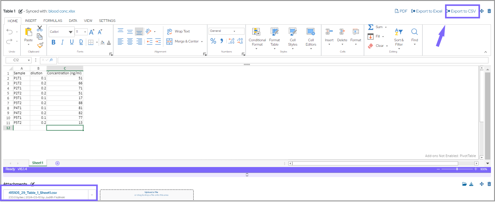Open dropdown arrow for attached CSV file
The image size is (495, 202).
coord(92,195)
